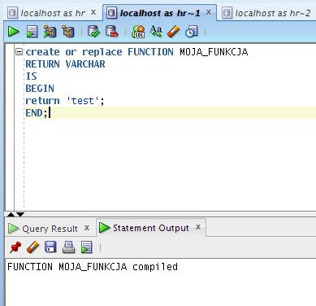Switch to Query Result tab

(x=50, y=229)
